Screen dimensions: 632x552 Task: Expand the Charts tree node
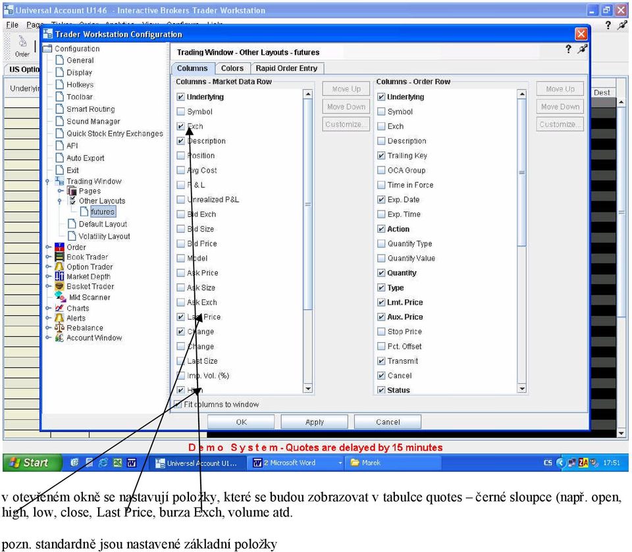point(48,308)
